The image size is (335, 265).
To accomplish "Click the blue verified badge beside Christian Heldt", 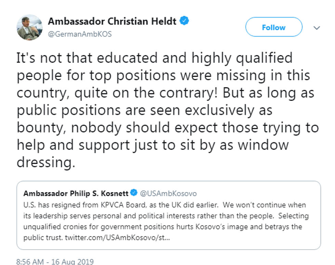I will click(x=185, y=22).
